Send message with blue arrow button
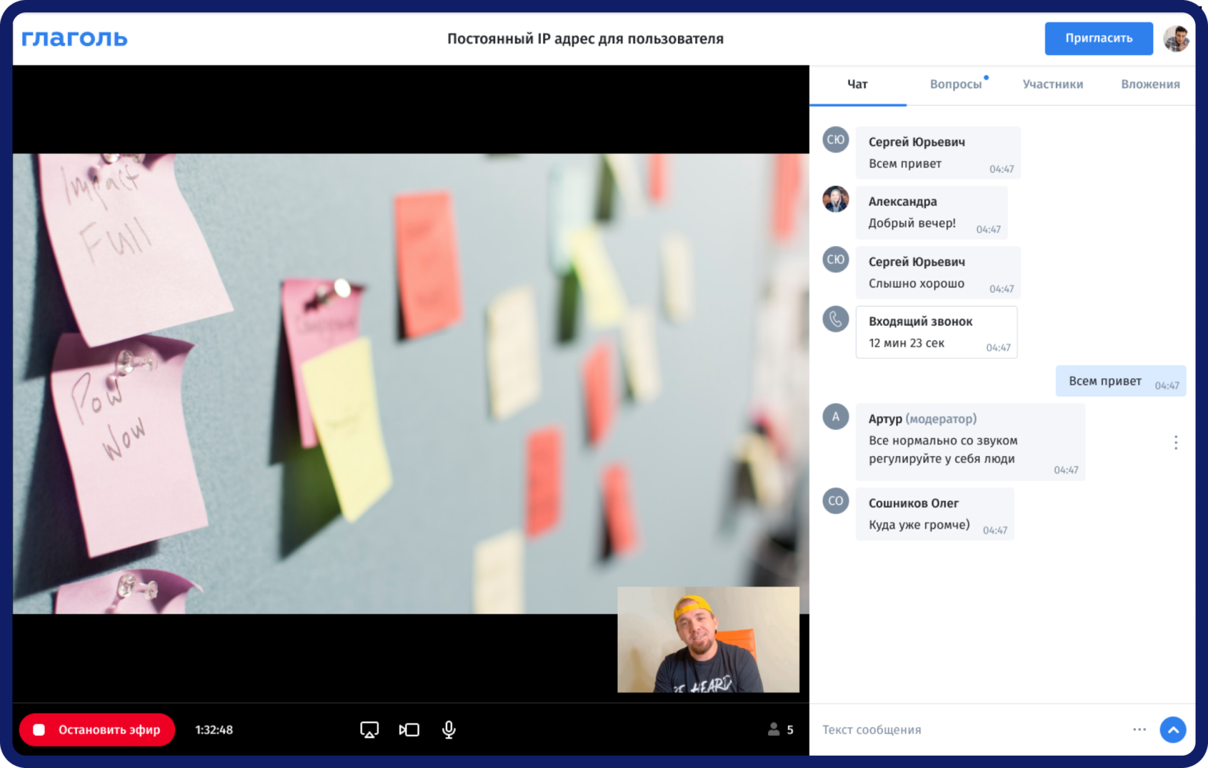The image size is (1208, 768). click(x=1173, y=730)
